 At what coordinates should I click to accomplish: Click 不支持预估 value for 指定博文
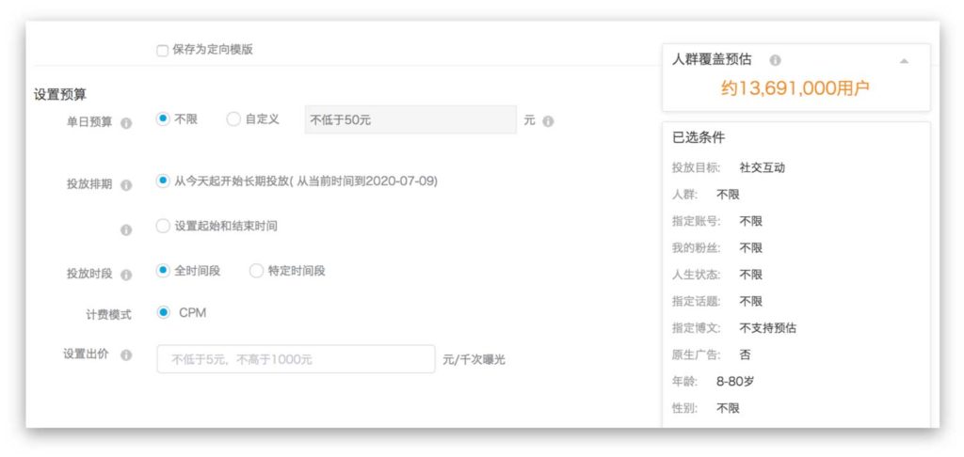click(767, 328)
